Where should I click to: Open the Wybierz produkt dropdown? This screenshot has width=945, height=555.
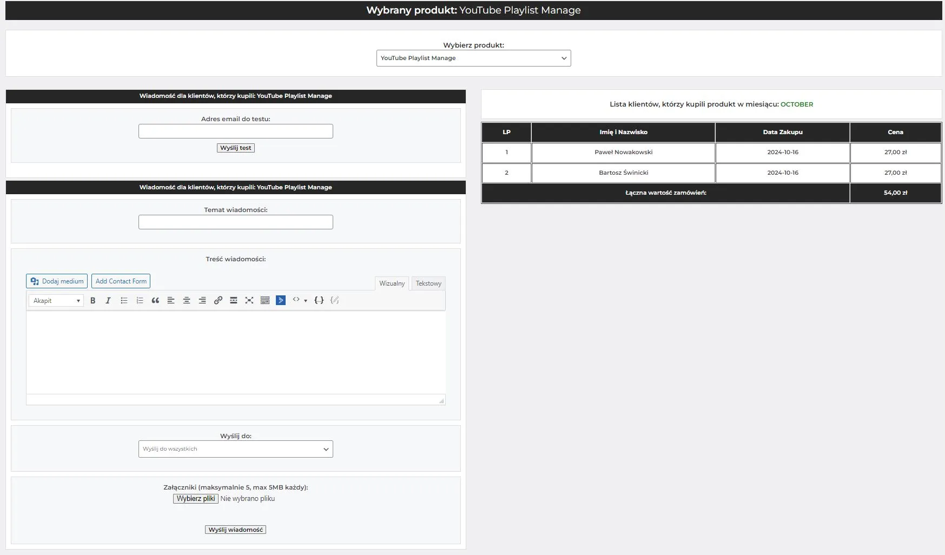pyautogui.click(x=473, y=58)
